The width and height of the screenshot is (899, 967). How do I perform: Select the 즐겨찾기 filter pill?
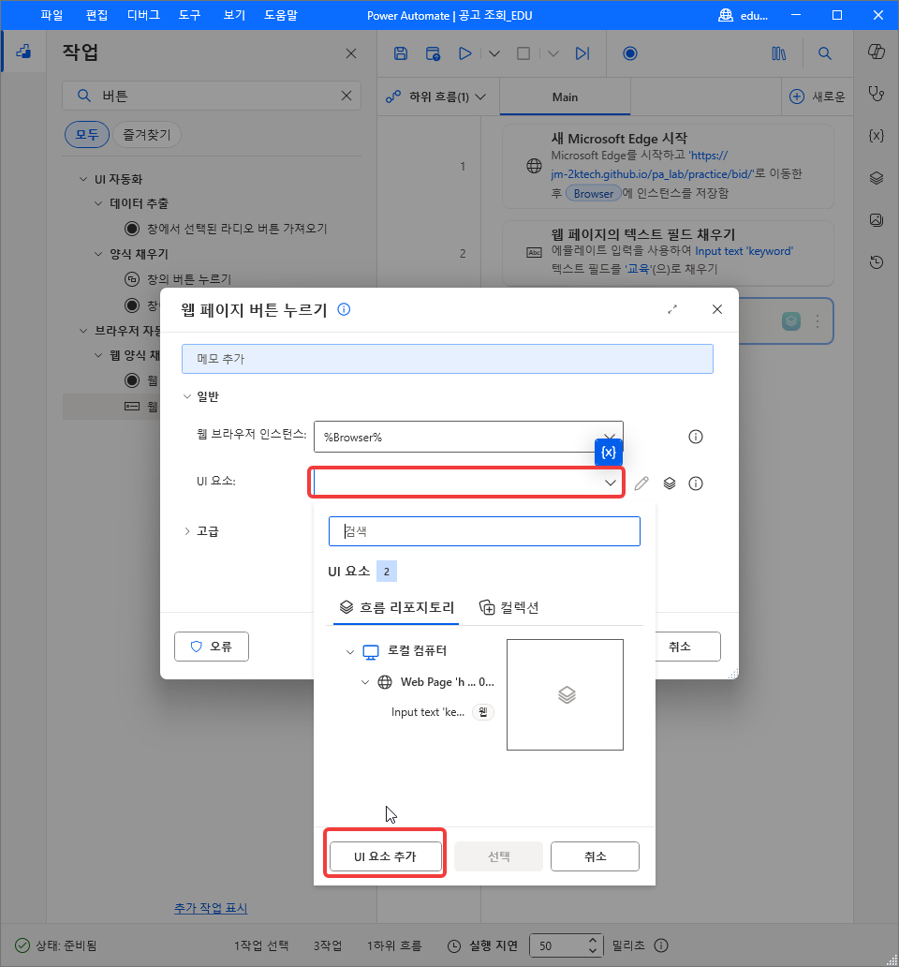coord(147,134)
